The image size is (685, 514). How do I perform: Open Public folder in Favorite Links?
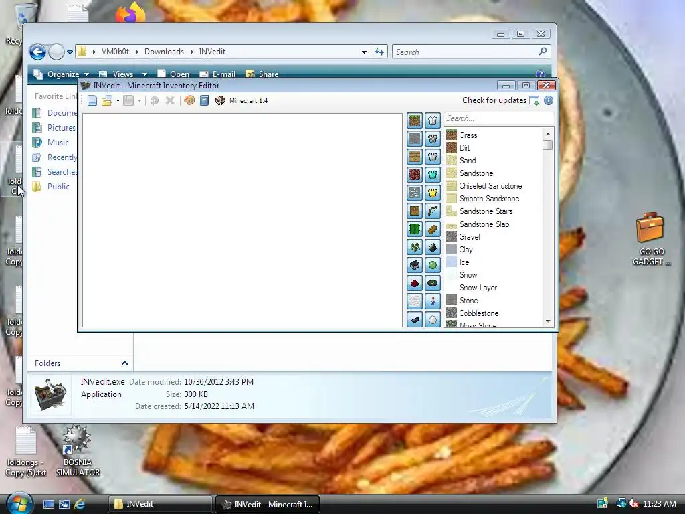[x=51, y=187]
